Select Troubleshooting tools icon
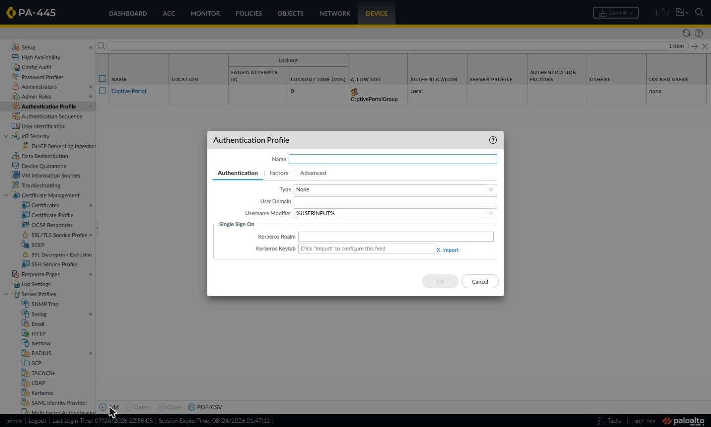Screen dimensions: 711x427 click(15, 185)
